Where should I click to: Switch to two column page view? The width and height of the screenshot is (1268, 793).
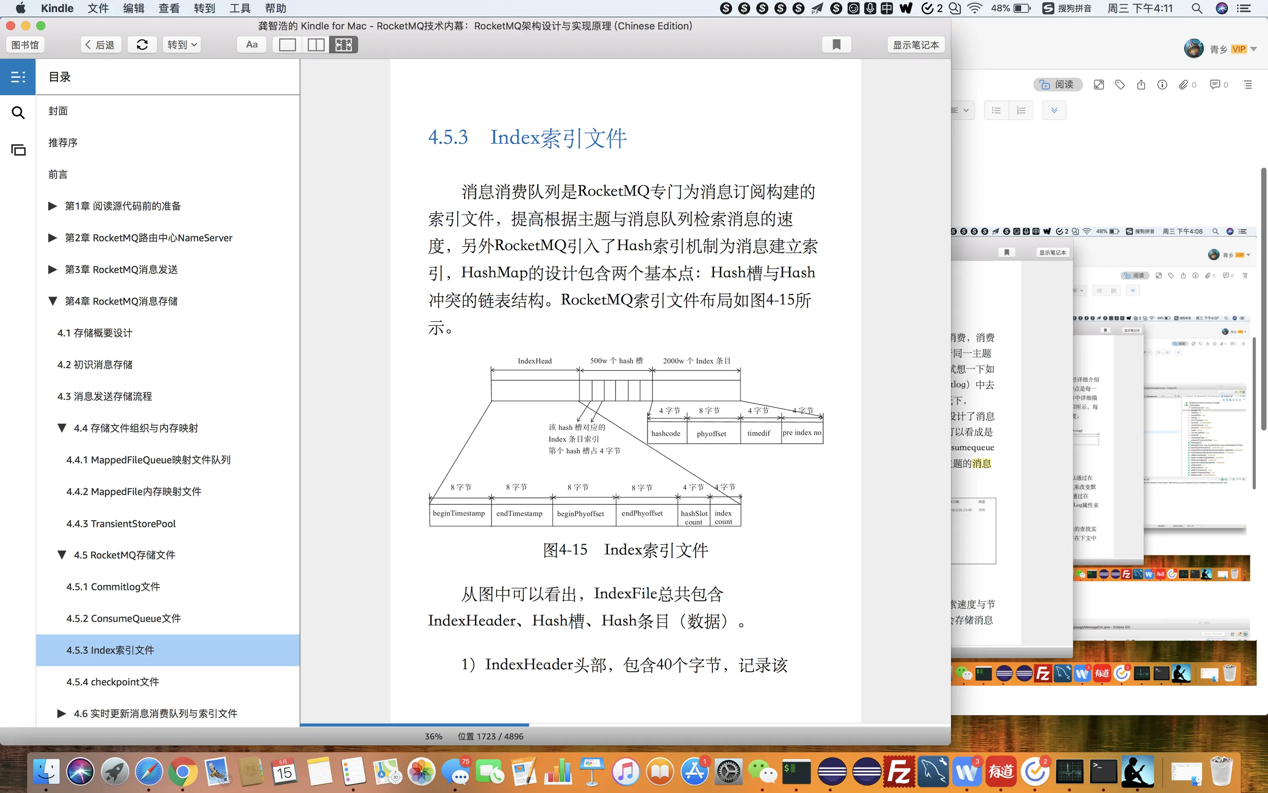[x=315, y=44]
